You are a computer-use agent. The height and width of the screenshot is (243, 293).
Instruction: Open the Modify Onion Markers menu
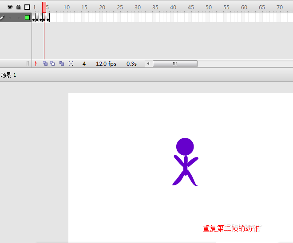(x=71, y=64)
